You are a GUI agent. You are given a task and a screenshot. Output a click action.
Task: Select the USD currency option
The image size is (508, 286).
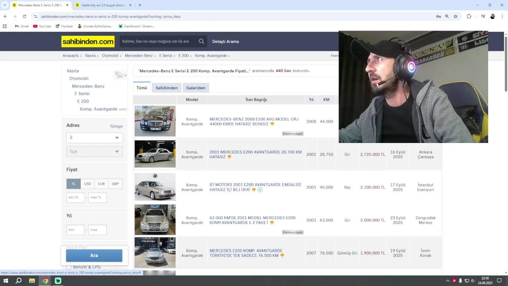pos(87,184)
